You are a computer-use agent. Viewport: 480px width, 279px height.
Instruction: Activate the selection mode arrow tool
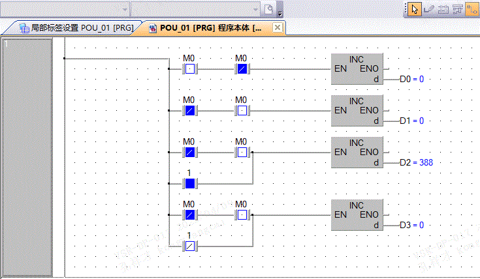[414, 8]
